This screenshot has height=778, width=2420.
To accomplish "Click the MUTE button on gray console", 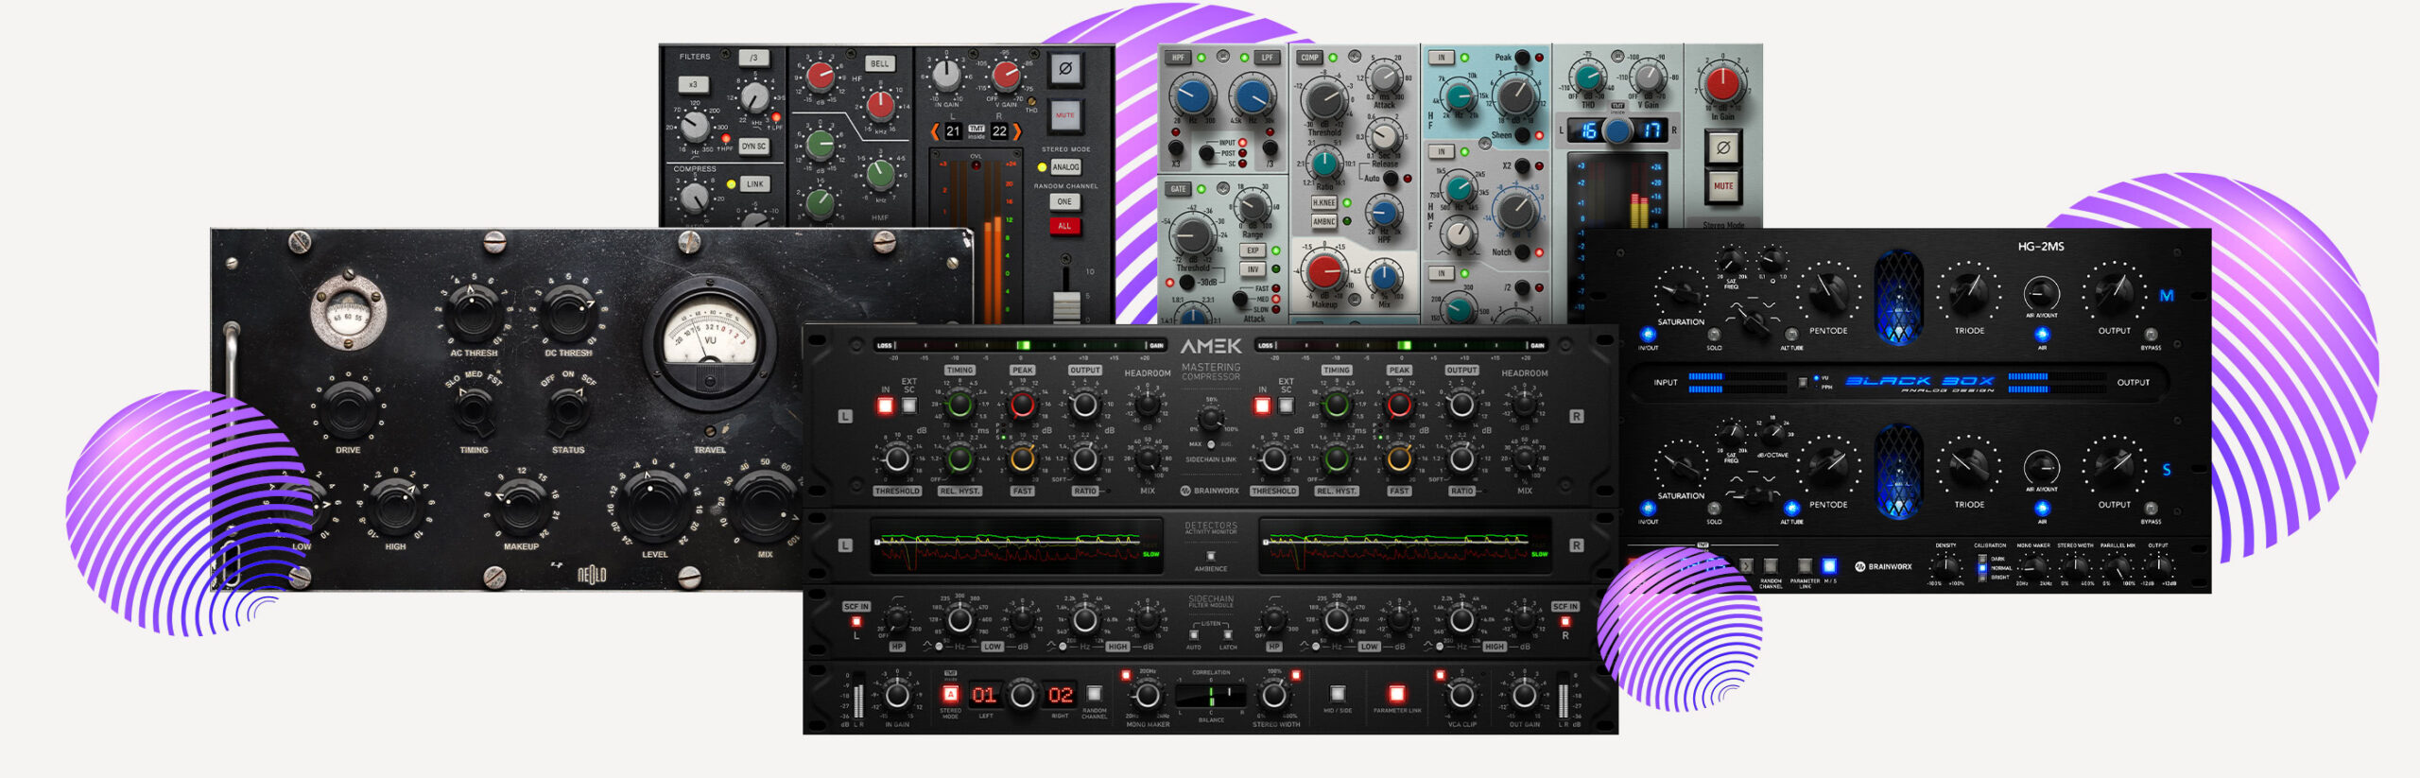I will [1722, 185].
